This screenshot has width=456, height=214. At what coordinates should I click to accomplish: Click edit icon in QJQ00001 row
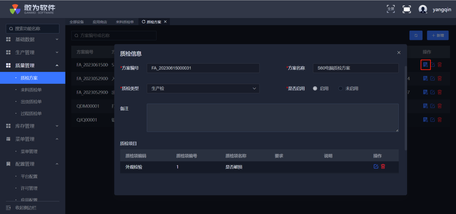pyautogui.click(x=433, y=119)
